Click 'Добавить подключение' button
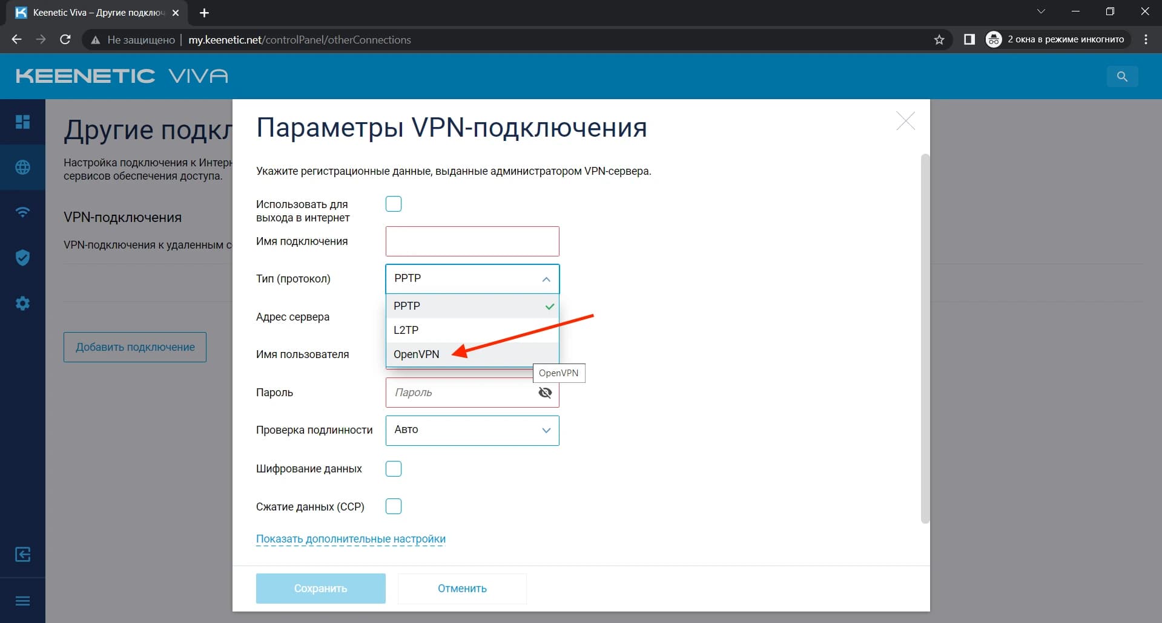The height and width of the screenshot is (623, 1162). 134,347
